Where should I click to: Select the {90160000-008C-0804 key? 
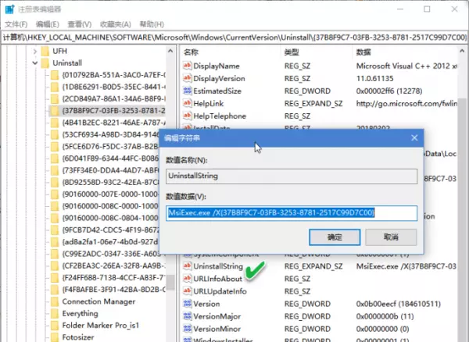[x=110, y=218]
